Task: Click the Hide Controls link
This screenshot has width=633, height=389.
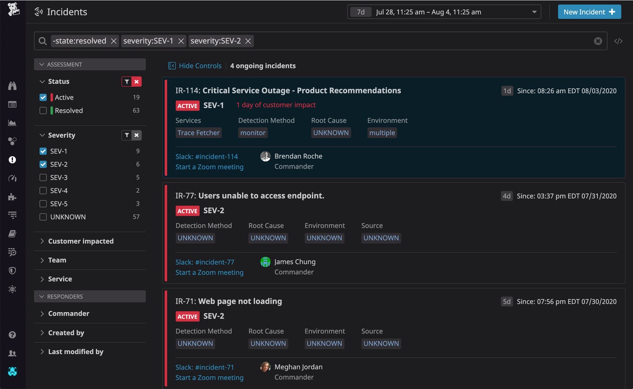Action: click(199, 66)
